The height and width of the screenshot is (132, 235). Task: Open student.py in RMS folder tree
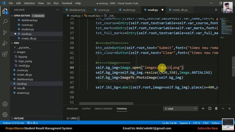[23, 93]
